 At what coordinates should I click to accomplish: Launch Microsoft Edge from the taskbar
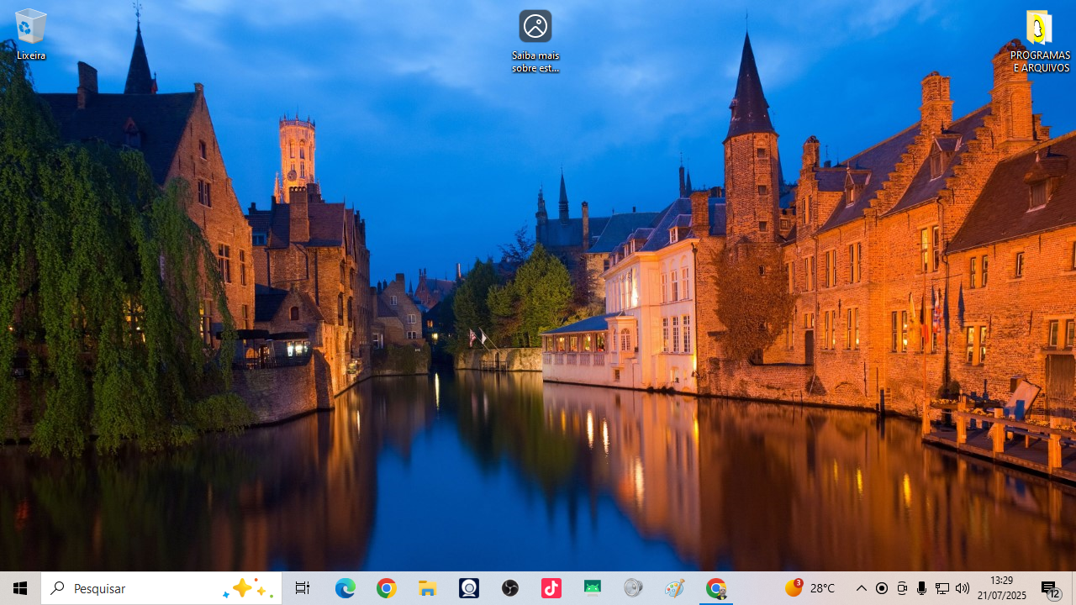(x=345, y=588)
